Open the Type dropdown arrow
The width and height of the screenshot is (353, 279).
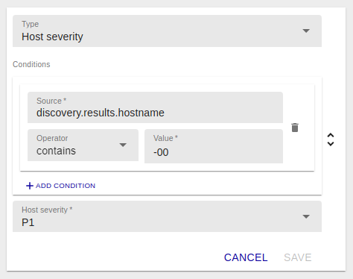(x=306, y=31)
